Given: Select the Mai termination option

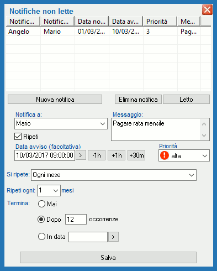Looking at the screenshot, I should (41, 204).
